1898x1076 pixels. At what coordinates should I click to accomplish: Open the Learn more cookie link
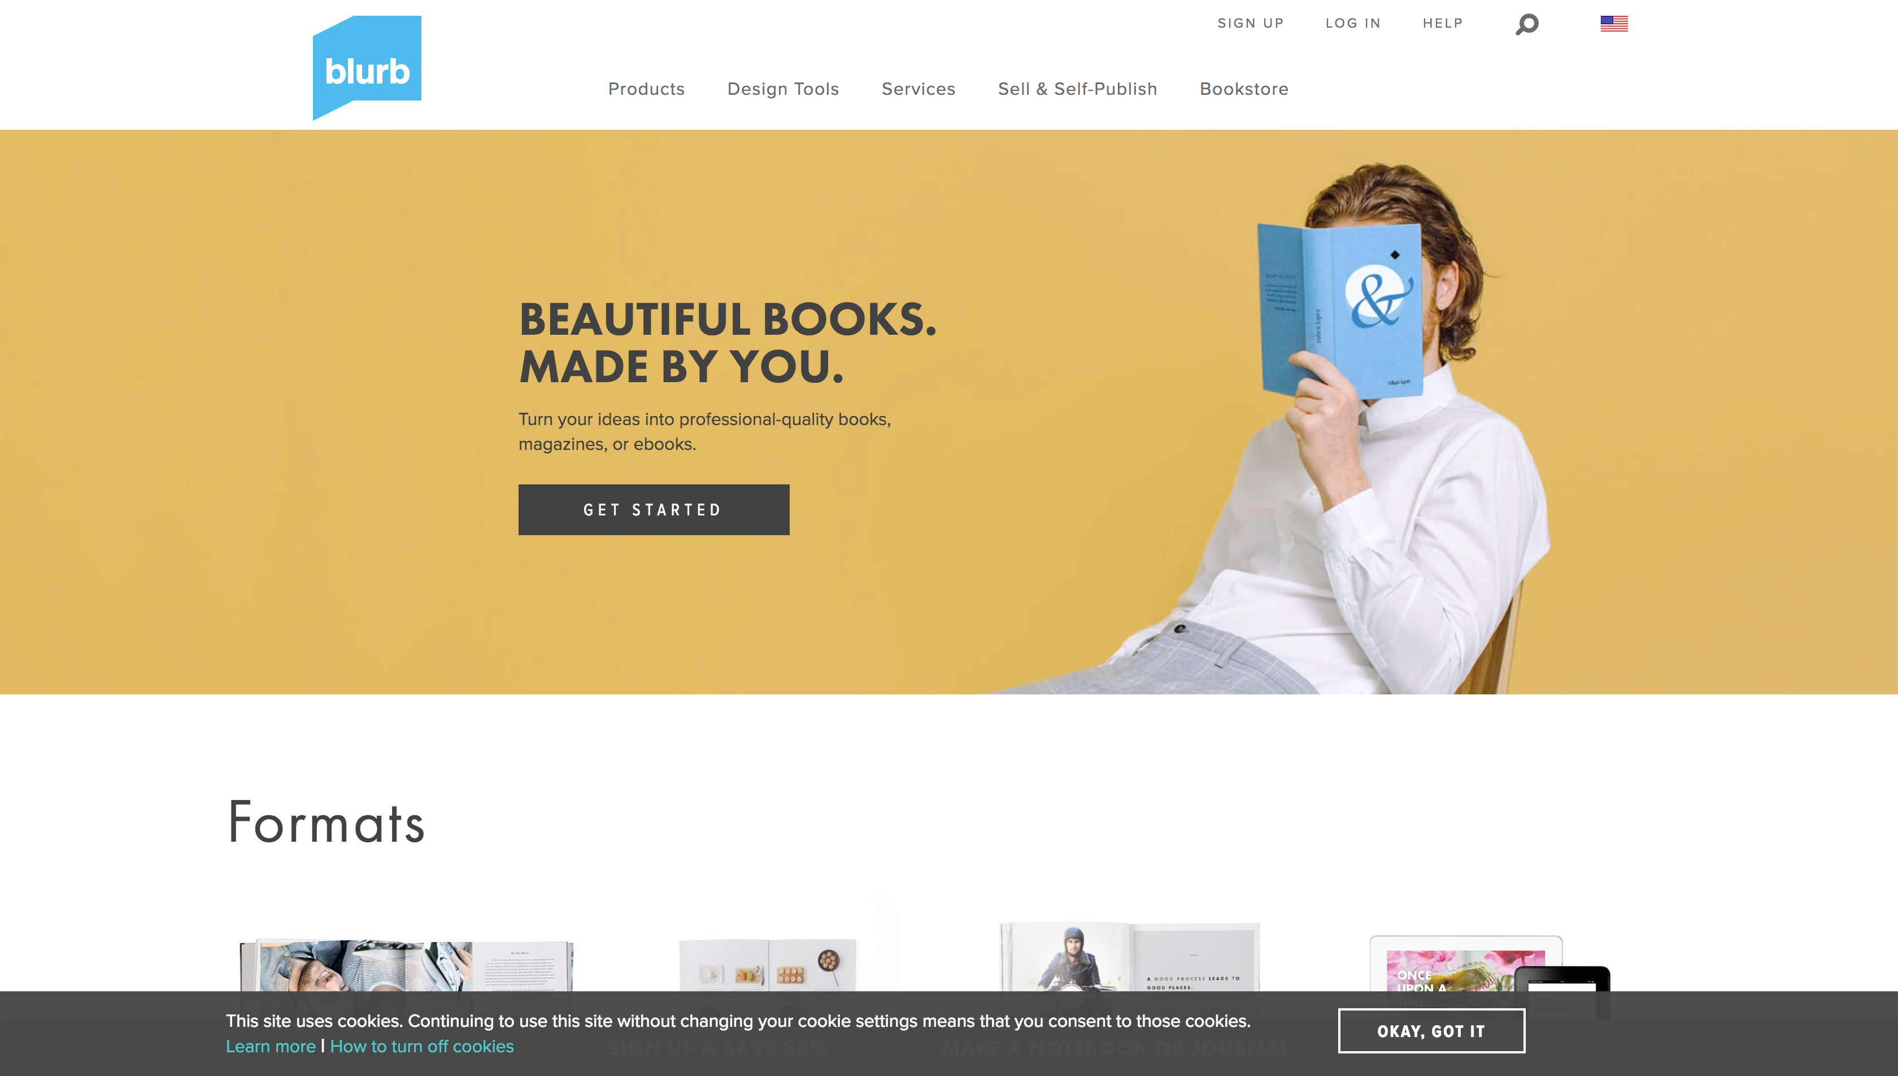click(271, 1047)
